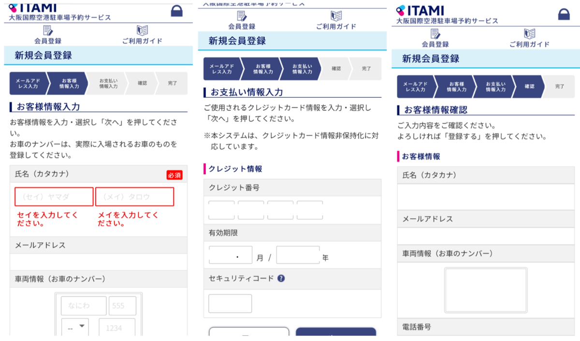Image resolution: width=580 pixels, height=341 pixels.
Task: Click the white Back button on payment screen
Action: tap(248, 335)
